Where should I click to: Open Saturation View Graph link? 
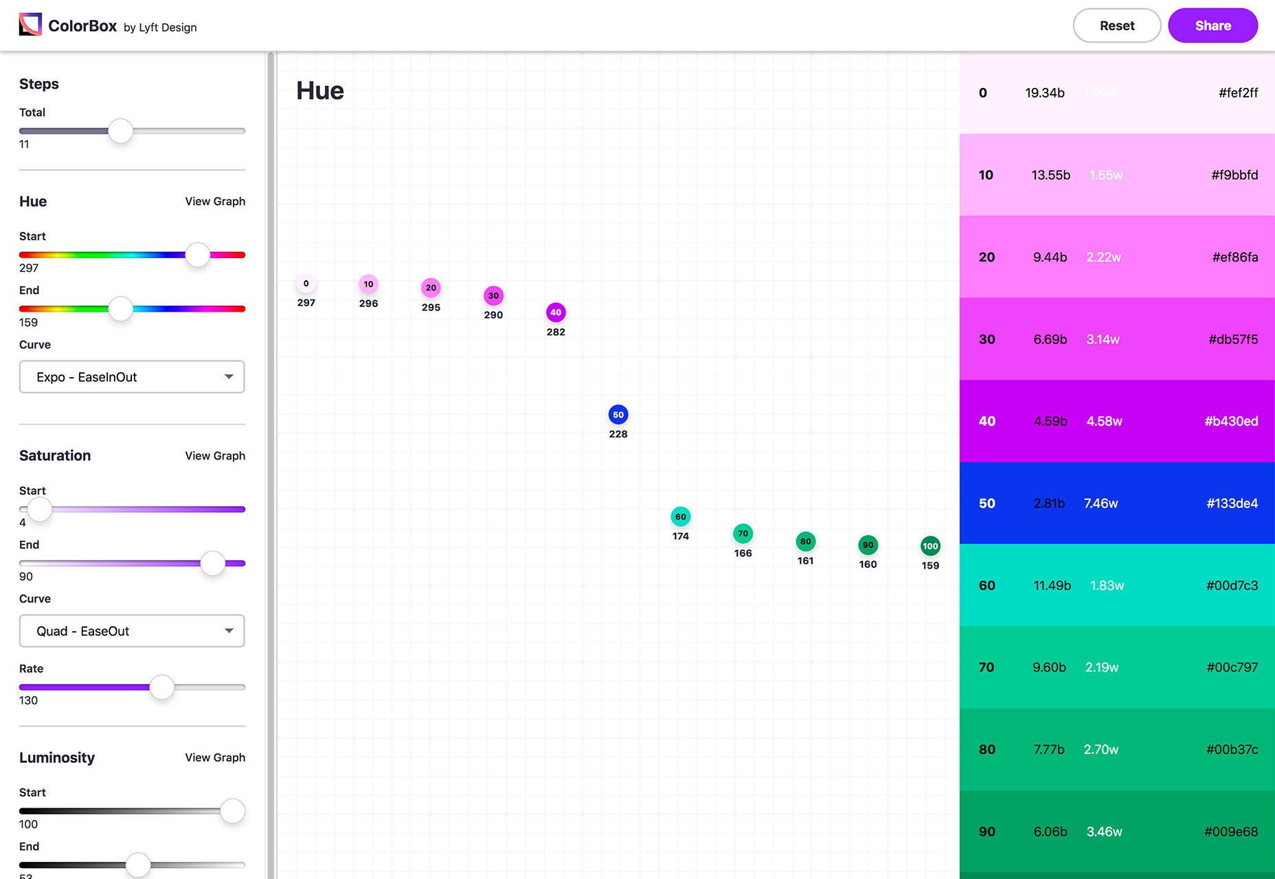point(215,456)
